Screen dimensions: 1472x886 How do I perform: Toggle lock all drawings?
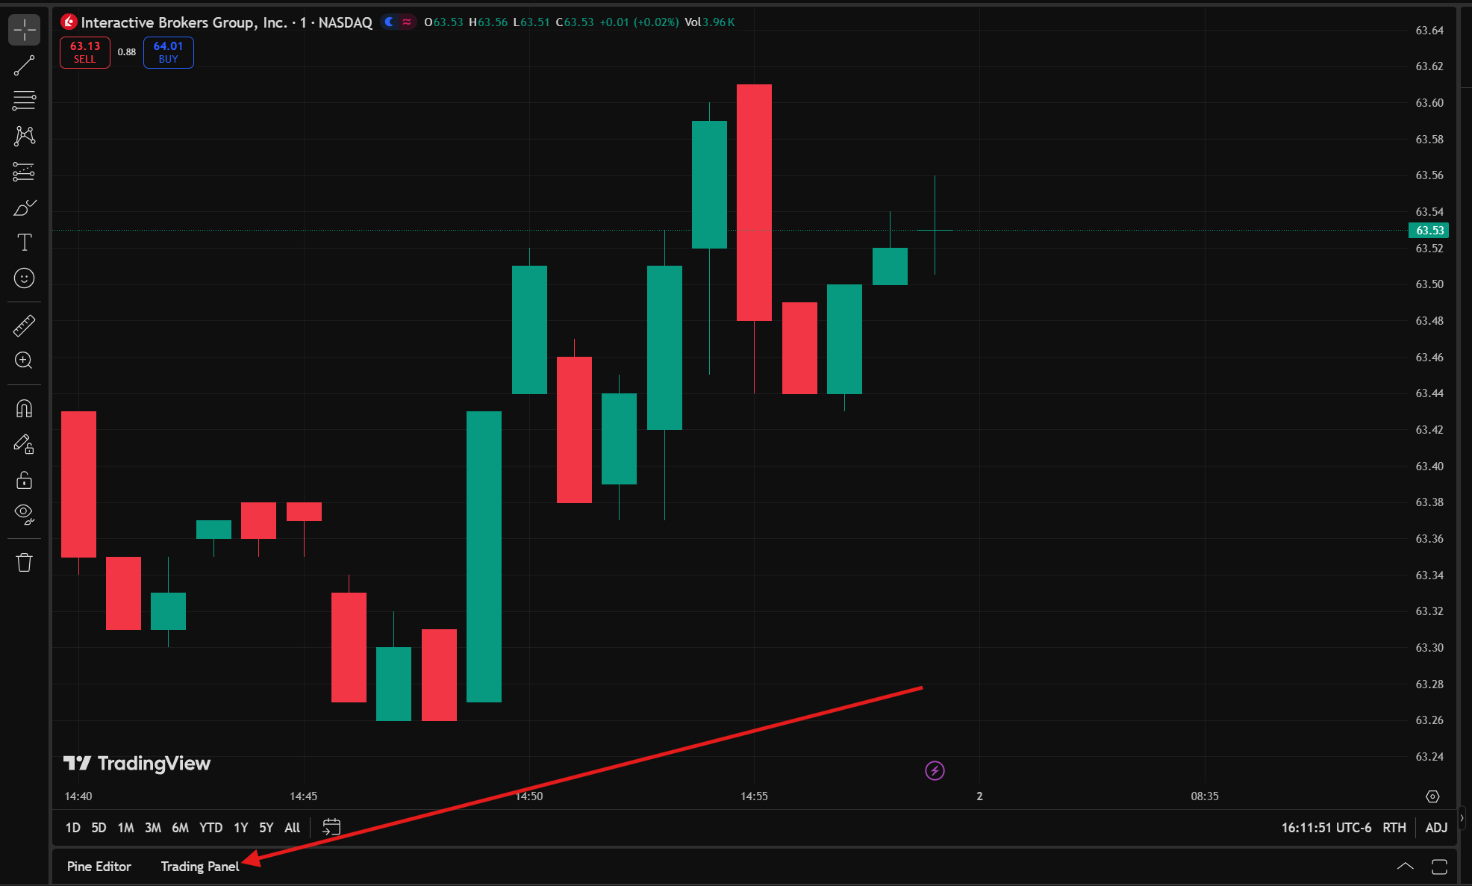click(x=25, y=480)
